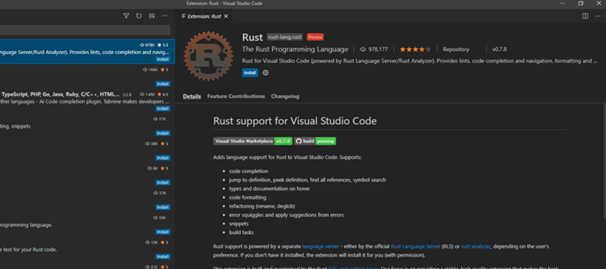Click the 'types and documentation on hover' bullet
This screenshot has height=269, width=606.
pos(269,189)
